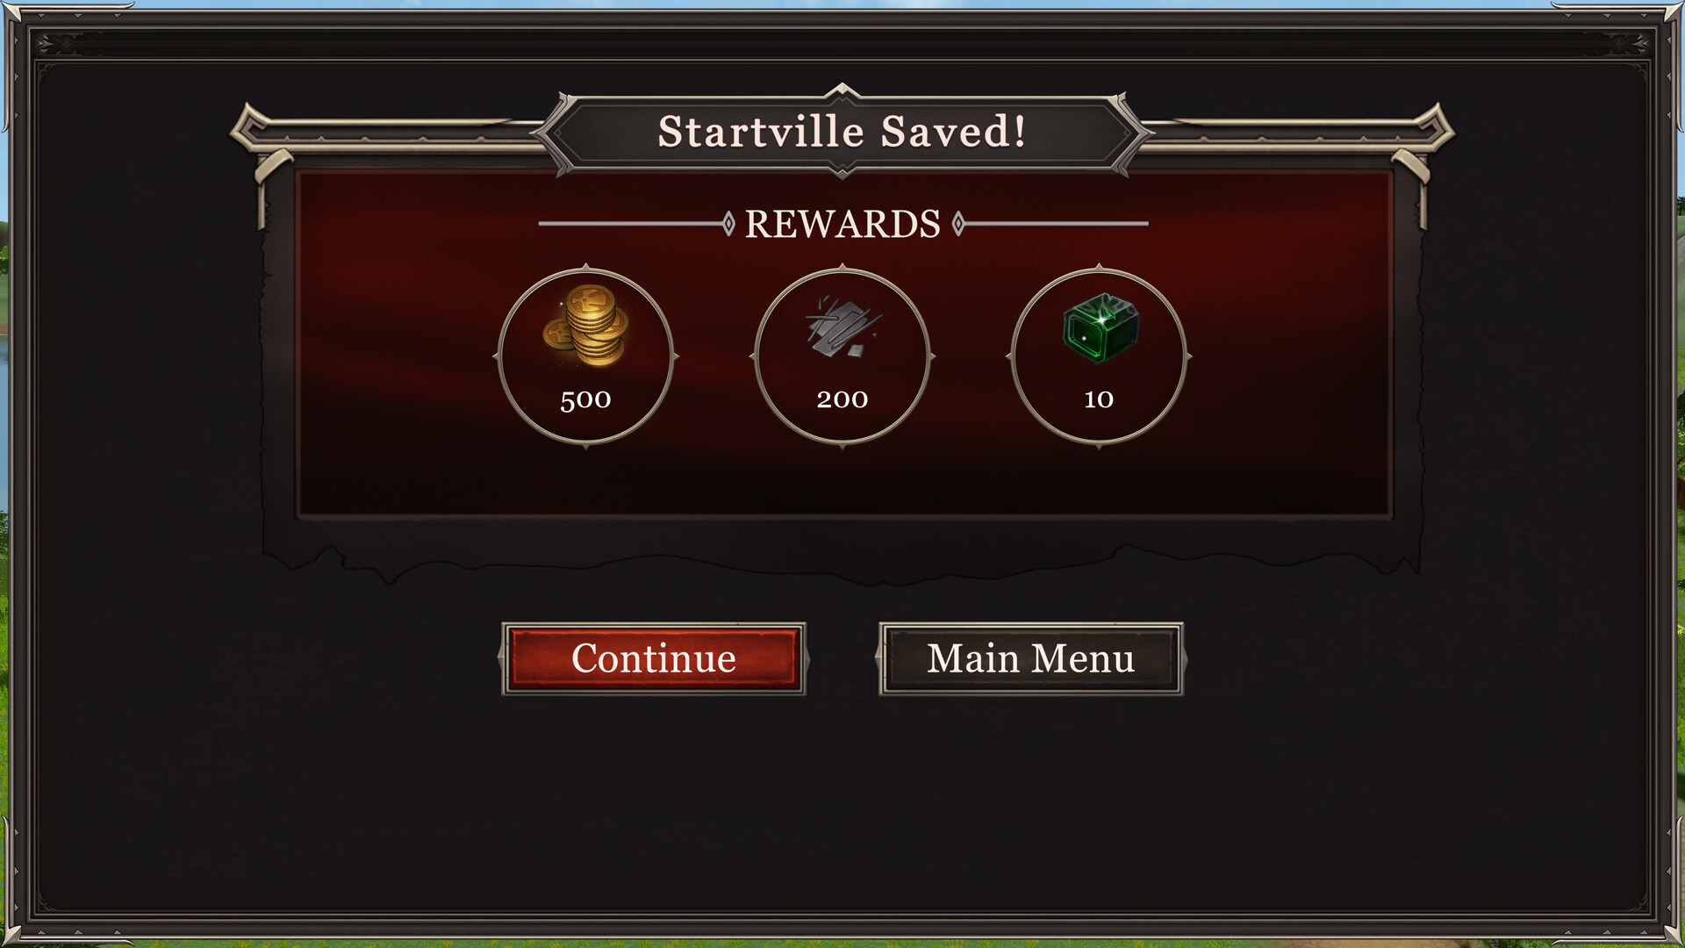Return to the Main Menu
Viewport: 1685px width, 948px height.
pos(1031,659)
